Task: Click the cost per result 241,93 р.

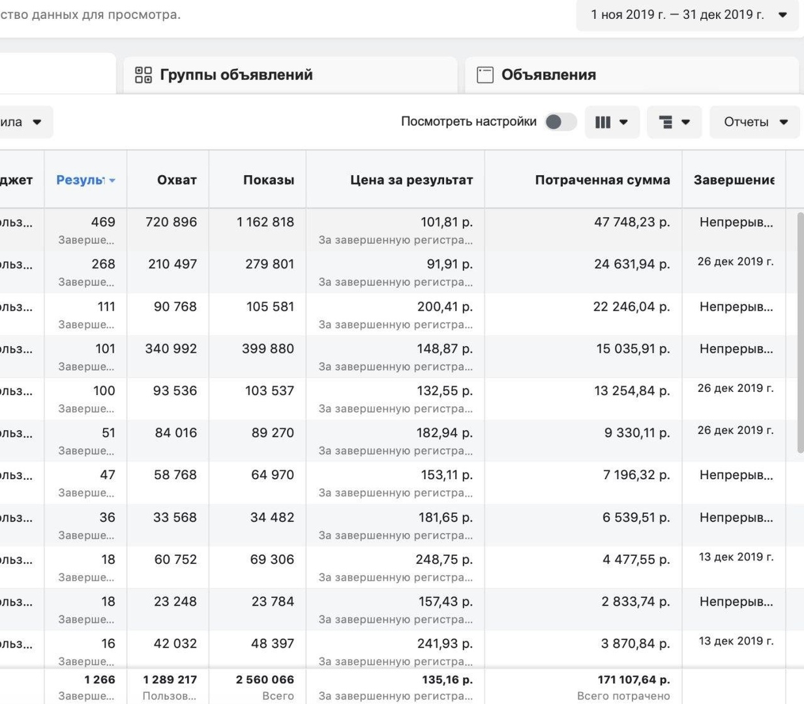Action: point(445,644)
